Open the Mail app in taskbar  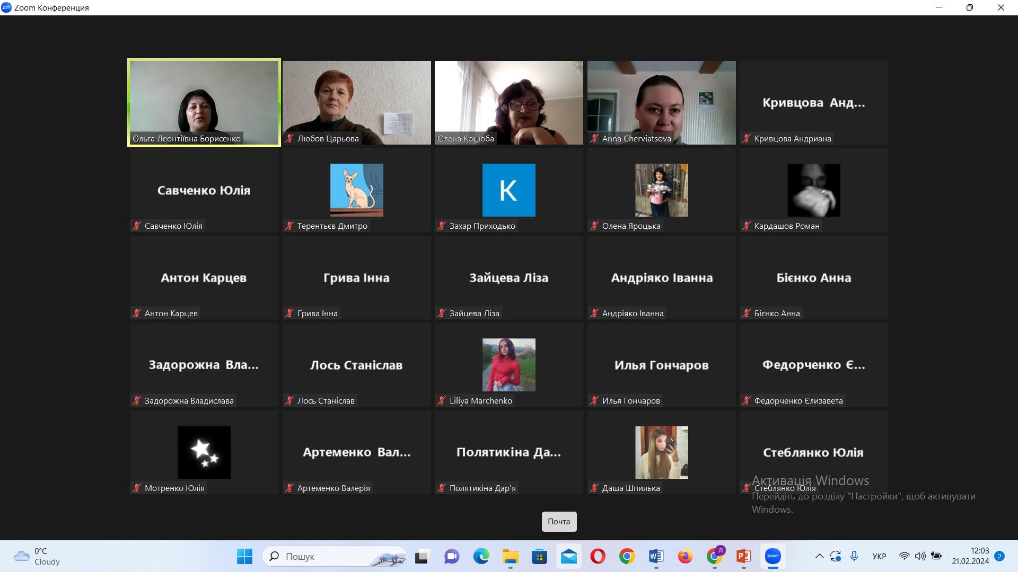568,556
